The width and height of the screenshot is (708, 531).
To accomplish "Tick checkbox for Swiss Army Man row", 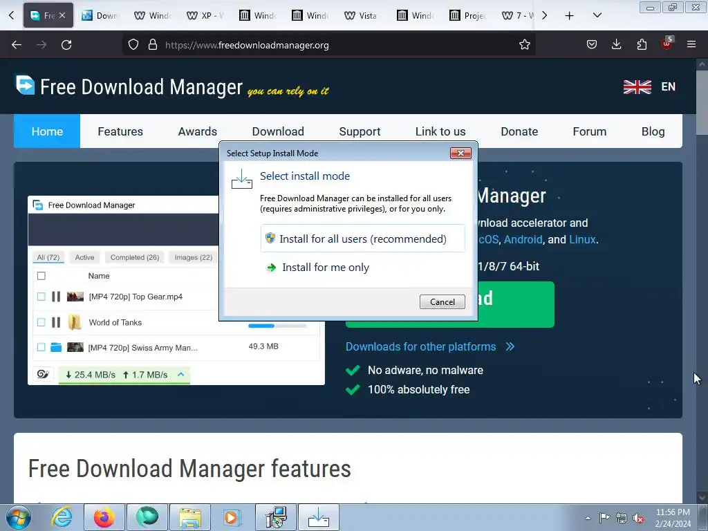I will (x=41, y=347).
